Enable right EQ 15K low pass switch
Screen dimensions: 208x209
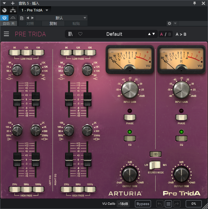coord(90,52)
